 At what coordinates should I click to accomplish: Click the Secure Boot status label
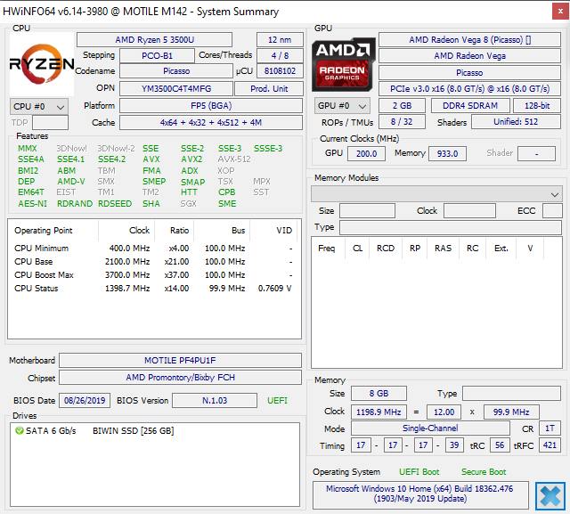484,472
